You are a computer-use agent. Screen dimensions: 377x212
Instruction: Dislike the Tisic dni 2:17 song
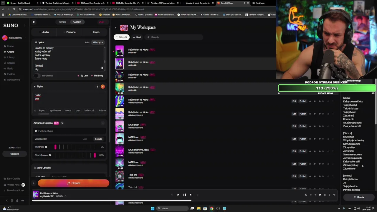pos(315,176)
